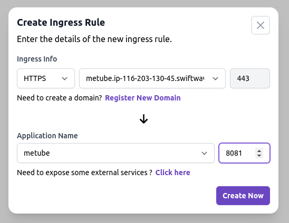Viewport: 289px width, 223px height.
Task: Select the Create Ingress Rule heading text
Action: pyautogui.click(x=61, y=23)
